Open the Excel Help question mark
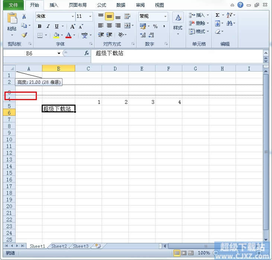This screenshot has width=272, height=260. click(x=240, y=5)
